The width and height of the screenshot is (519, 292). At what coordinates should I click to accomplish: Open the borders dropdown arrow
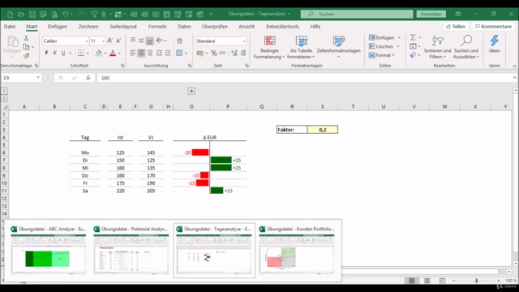click(x=88, y=53)
